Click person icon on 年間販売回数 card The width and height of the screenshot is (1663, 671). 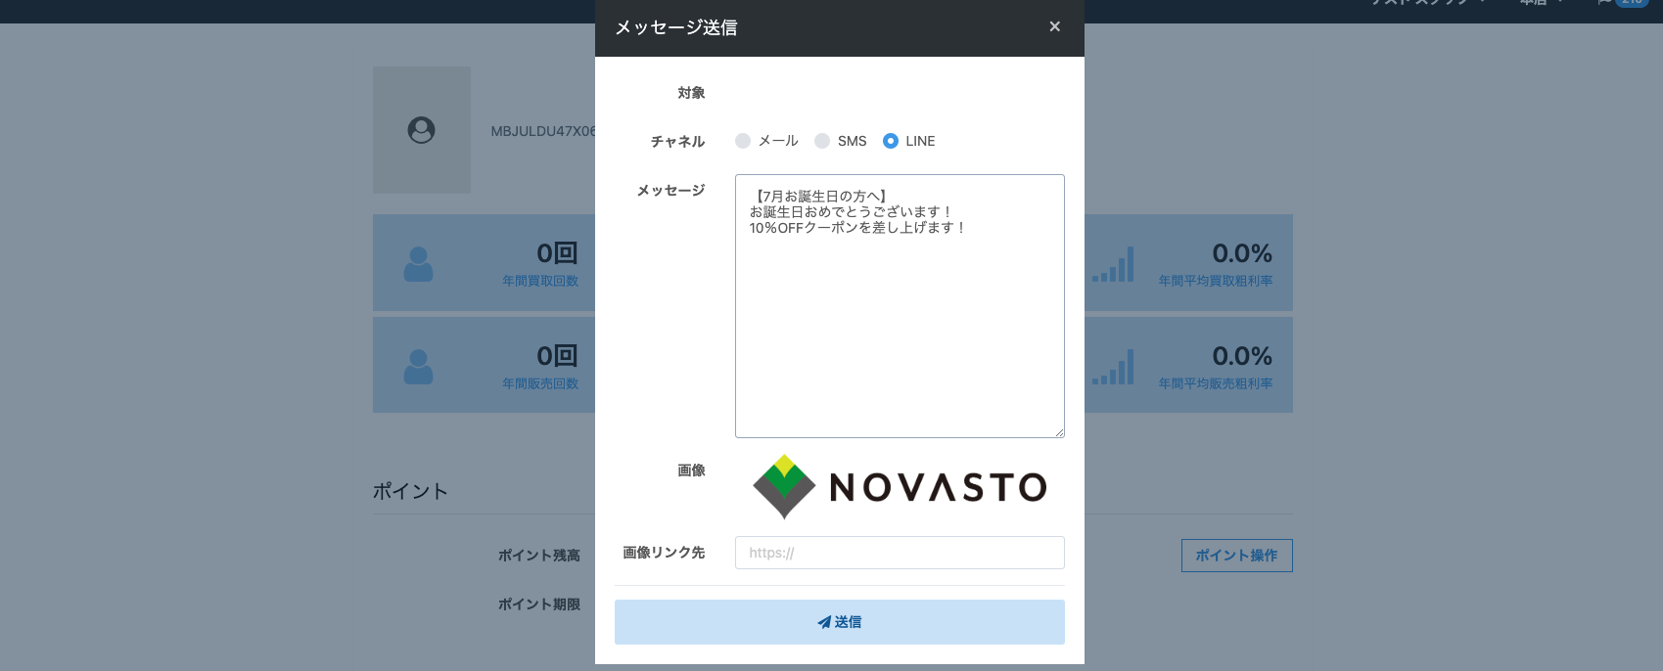tap(418, 367)
